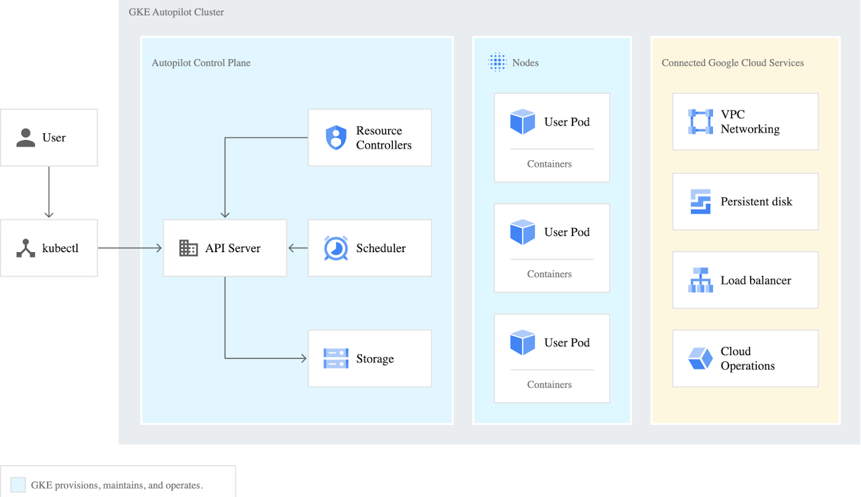The width and height of the screenshot is (861, 497).
Task: Select the Storage server icon
Action: pos(335,358)
